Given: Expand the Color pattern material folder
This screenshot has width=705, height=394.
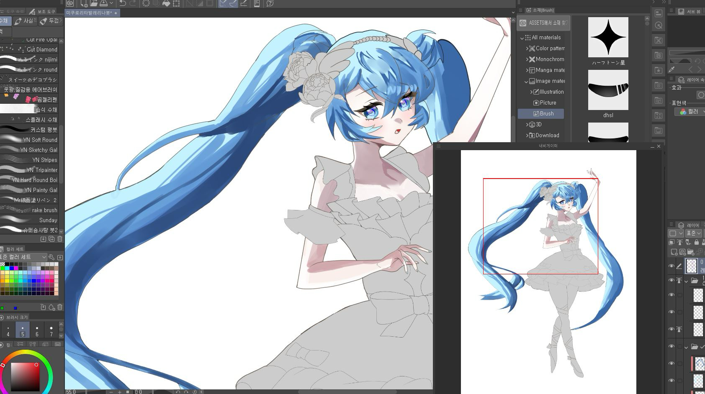Looking at the screenshot, I should (527, 49).
